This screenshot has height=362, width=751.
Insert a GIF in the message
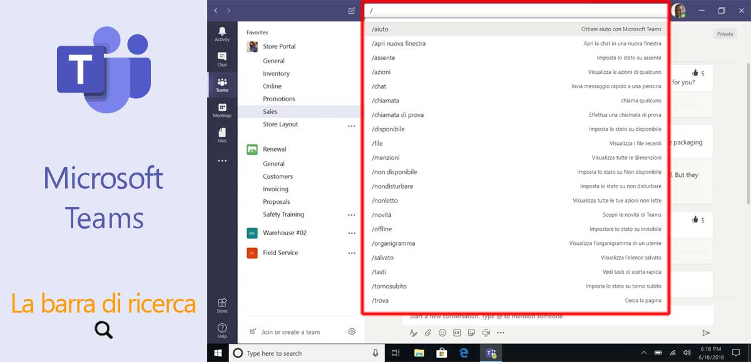coord(457,333)
